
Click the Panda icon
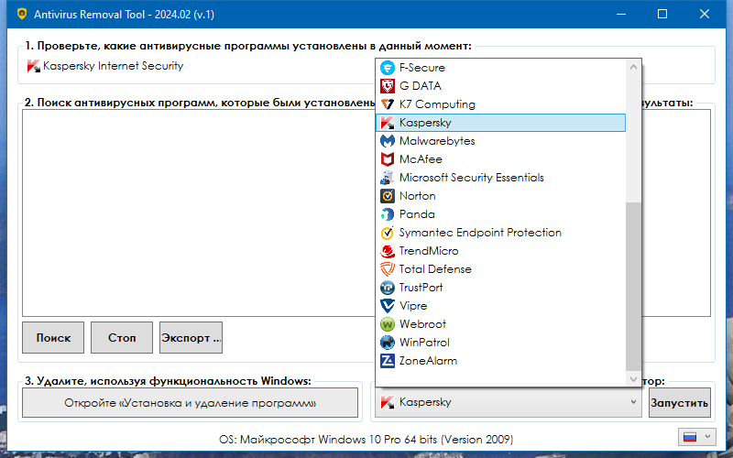click(388, 214)
